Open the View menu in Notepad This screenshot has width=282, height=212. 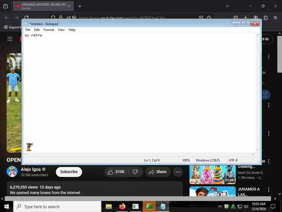pos(61,30)
